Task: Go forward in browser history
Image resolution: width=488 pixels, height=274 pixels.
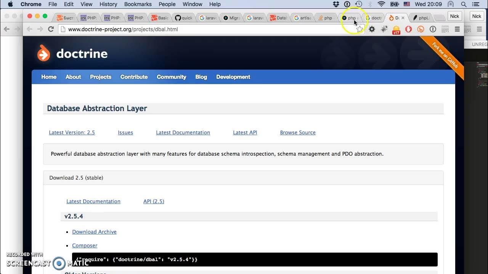Action: [x=40, y=29]
